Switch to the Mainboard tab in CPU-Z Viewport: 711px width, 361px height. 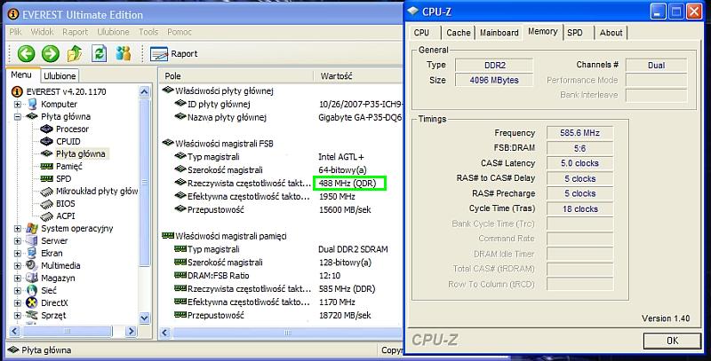(499, 33)
